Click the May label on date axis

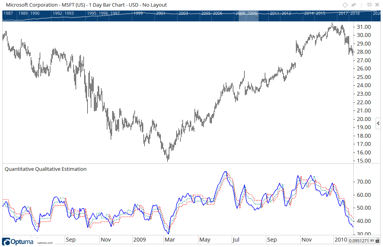point(205,240)
